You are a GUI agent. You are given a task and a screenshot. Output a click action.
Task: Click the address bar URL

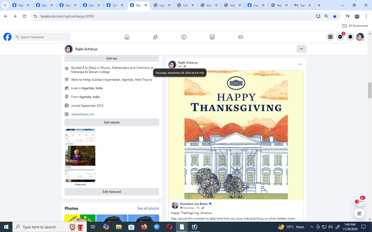(x=67, y=16)
